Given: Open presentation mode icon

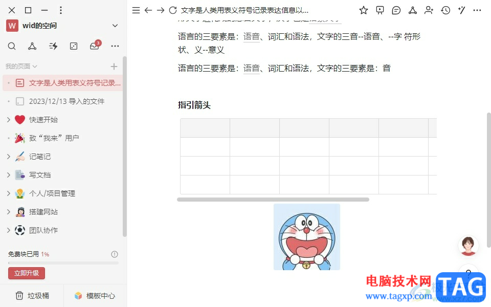Looking at the screenshot, I should [380, 10].
